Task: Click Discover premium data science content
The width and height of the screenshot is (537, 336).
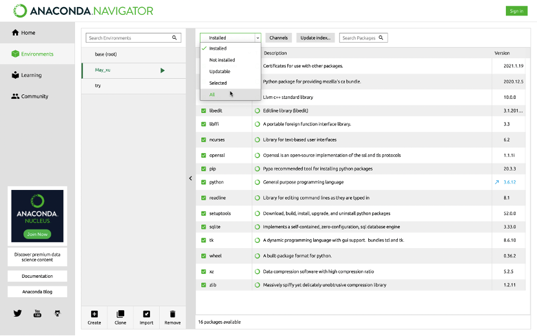Action: pyautogui.click(x=38, y=257)
